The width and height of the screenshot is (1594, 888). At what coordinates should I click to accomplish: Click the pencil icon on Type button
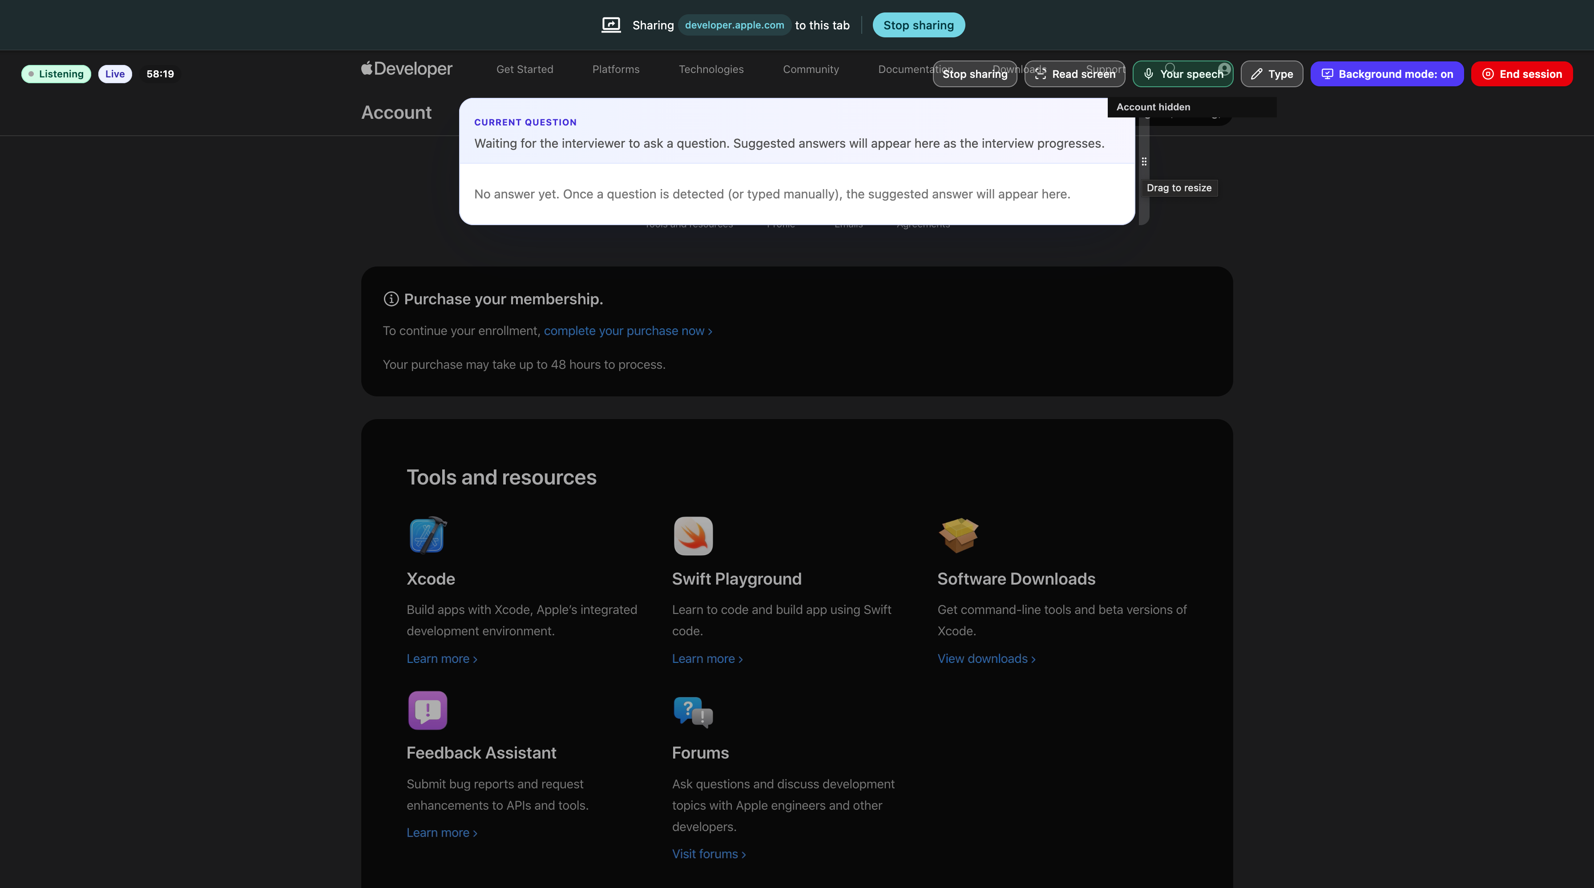click(1256, 74)
